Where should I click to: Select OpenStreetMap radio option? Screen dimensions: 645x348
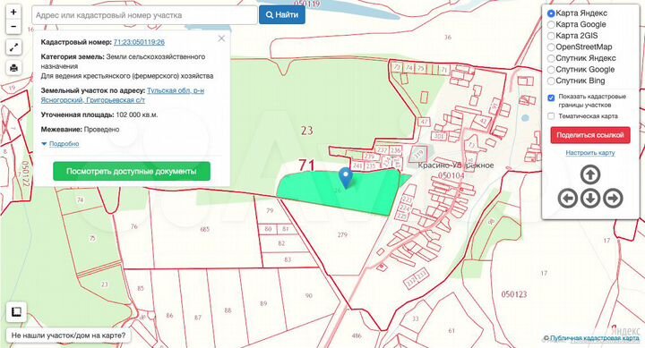click(551, 47)
